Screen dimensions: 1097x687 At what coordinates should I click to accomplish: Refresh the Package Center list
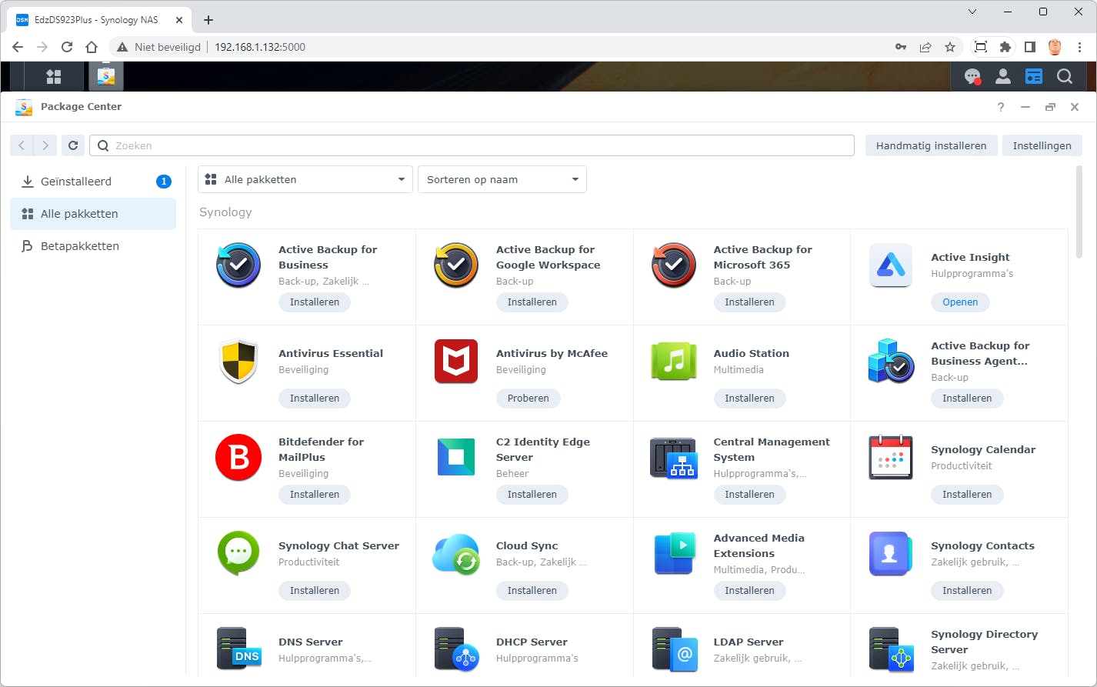tap(73, 145)
